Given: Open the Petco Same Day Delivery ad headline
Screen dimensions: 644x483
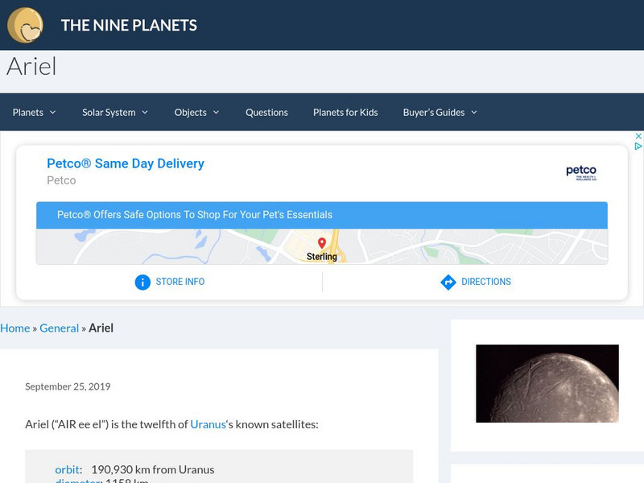Looking at the screenshot, I should pos(125,163).
